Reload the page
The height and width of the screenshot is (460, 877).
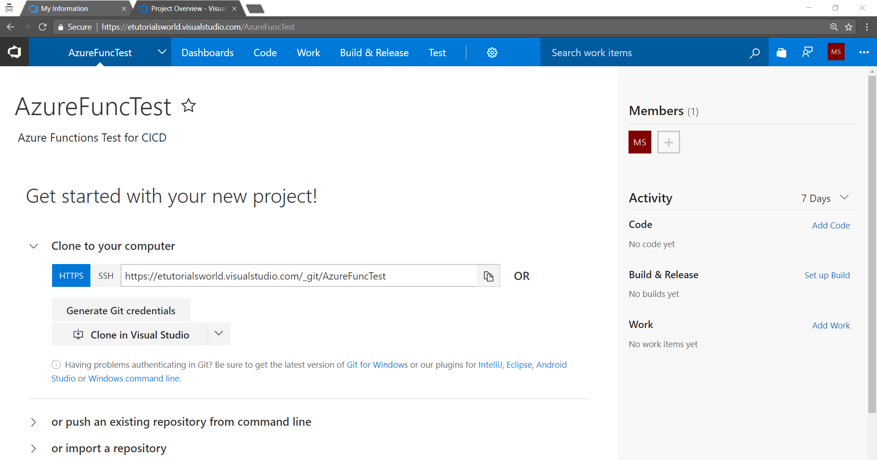coord(42,27)
